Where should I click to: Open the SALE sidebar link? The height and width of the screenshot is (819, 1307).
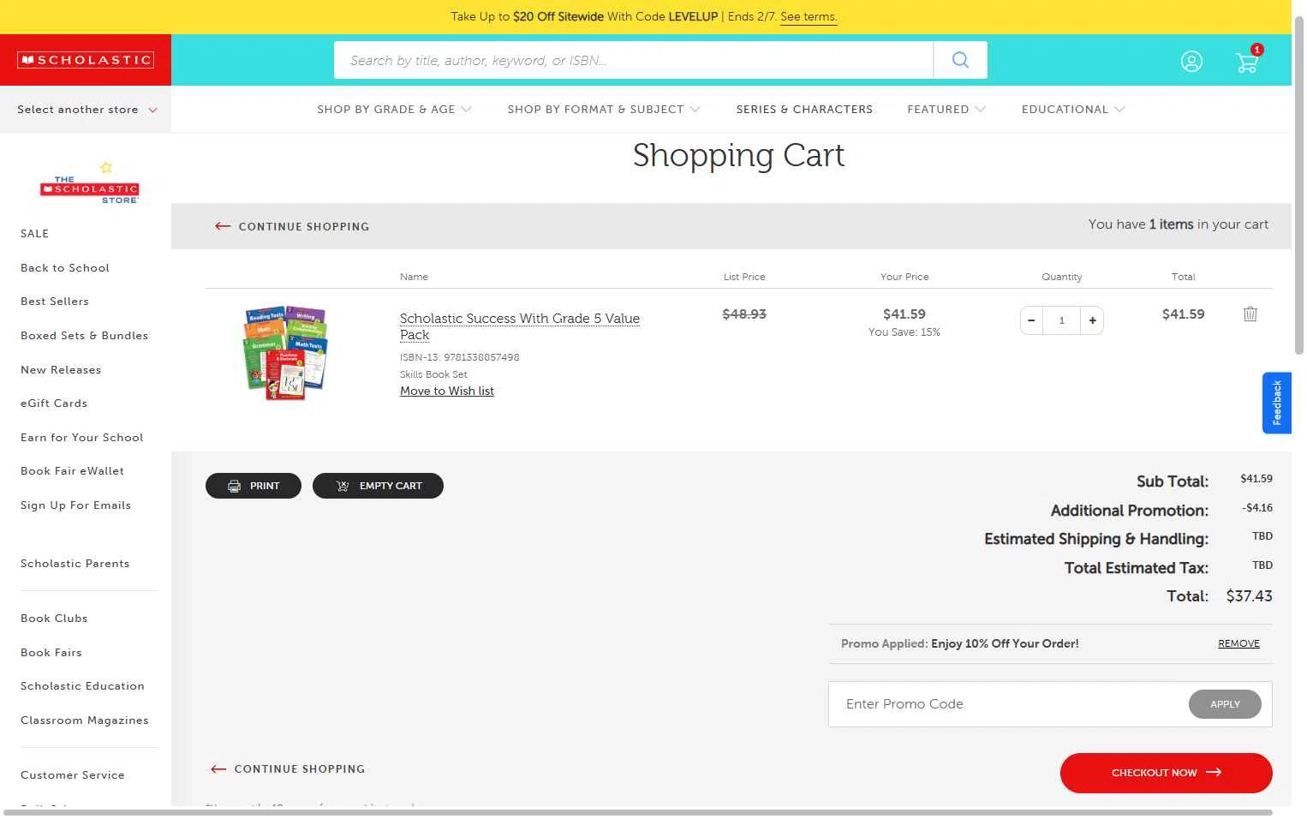[35, 234]
